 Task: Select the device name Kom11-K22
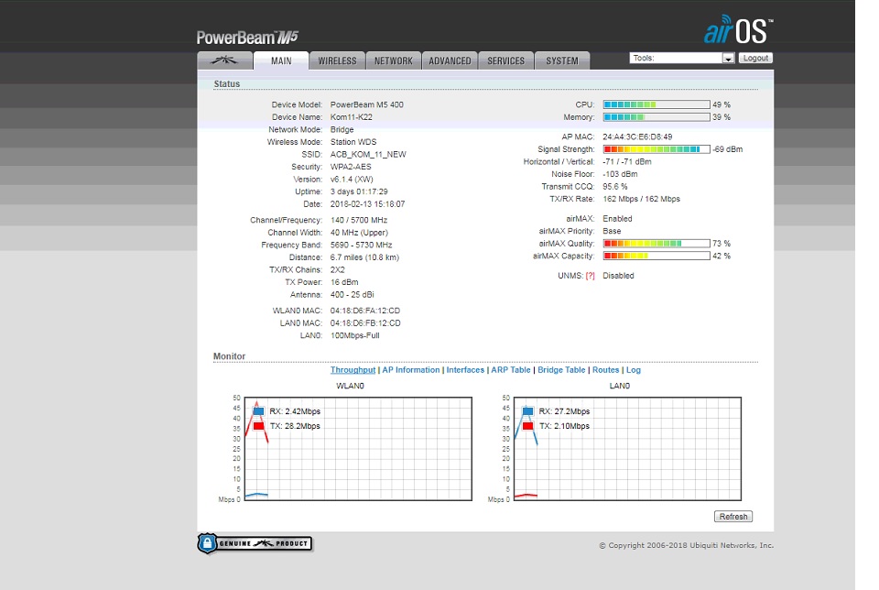tap(351, 117)
